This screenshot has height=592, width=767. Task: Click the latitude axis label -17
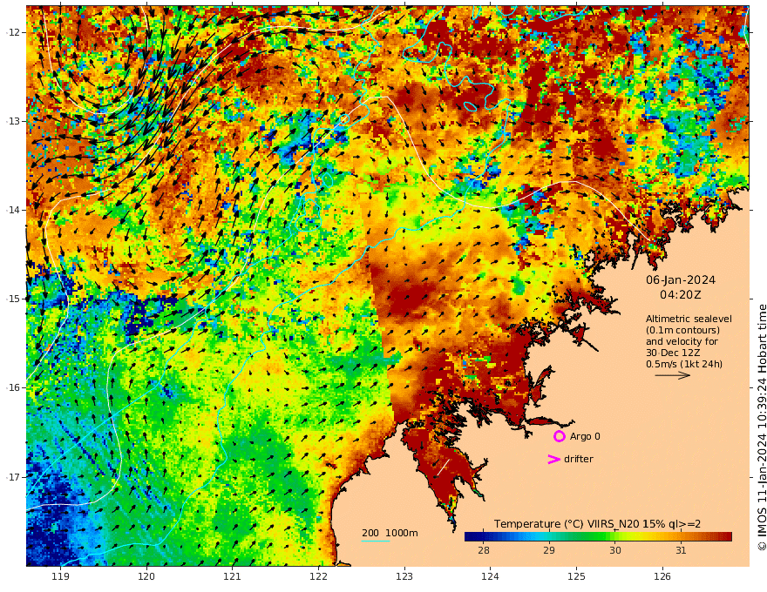coord(13,477)
